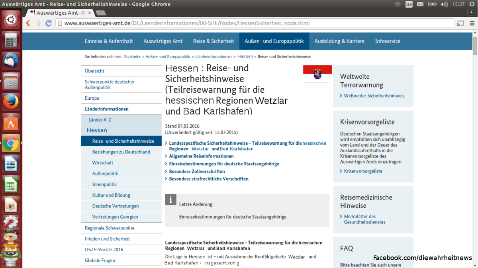Viewport: 478px width, 268px height.
Task: Select Wirtschaft in the left sidebar
Action: point(103,163)
